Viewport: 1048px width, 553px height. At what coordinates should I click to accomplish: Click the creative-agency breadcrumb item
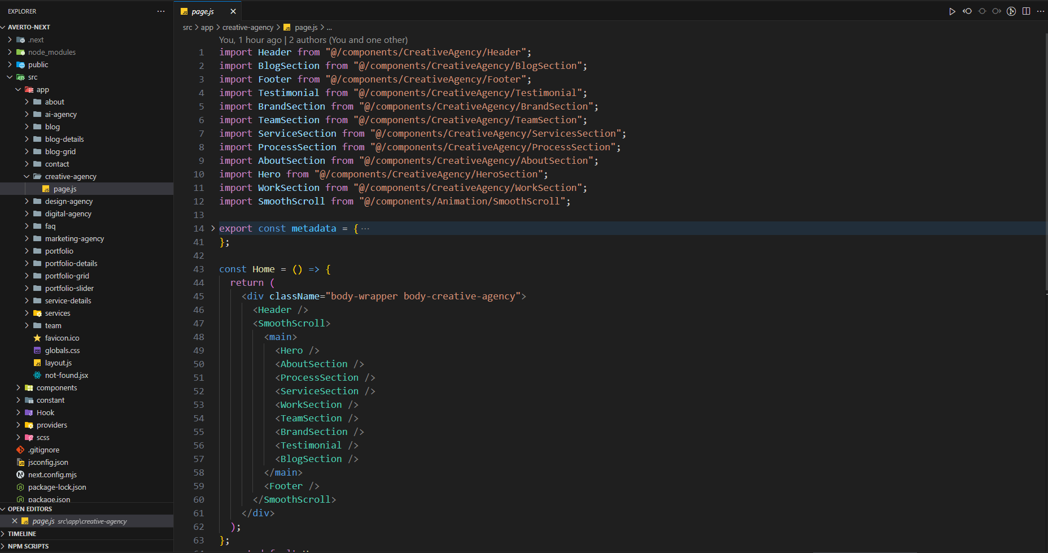pos(248,27)
